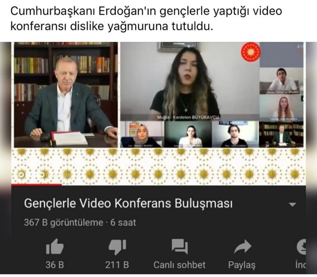
Task: Select the tile of blonde woman in white
Action: [281, 108]
